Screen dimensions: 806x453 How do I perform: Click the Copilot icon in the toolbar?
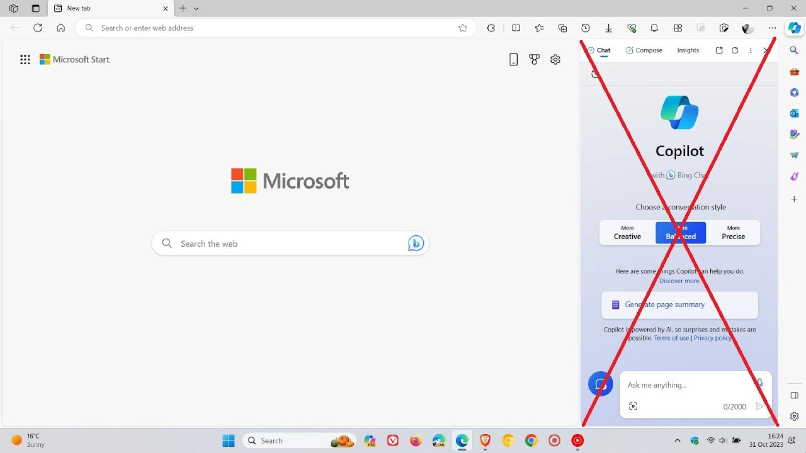click(x=794, y=28)
